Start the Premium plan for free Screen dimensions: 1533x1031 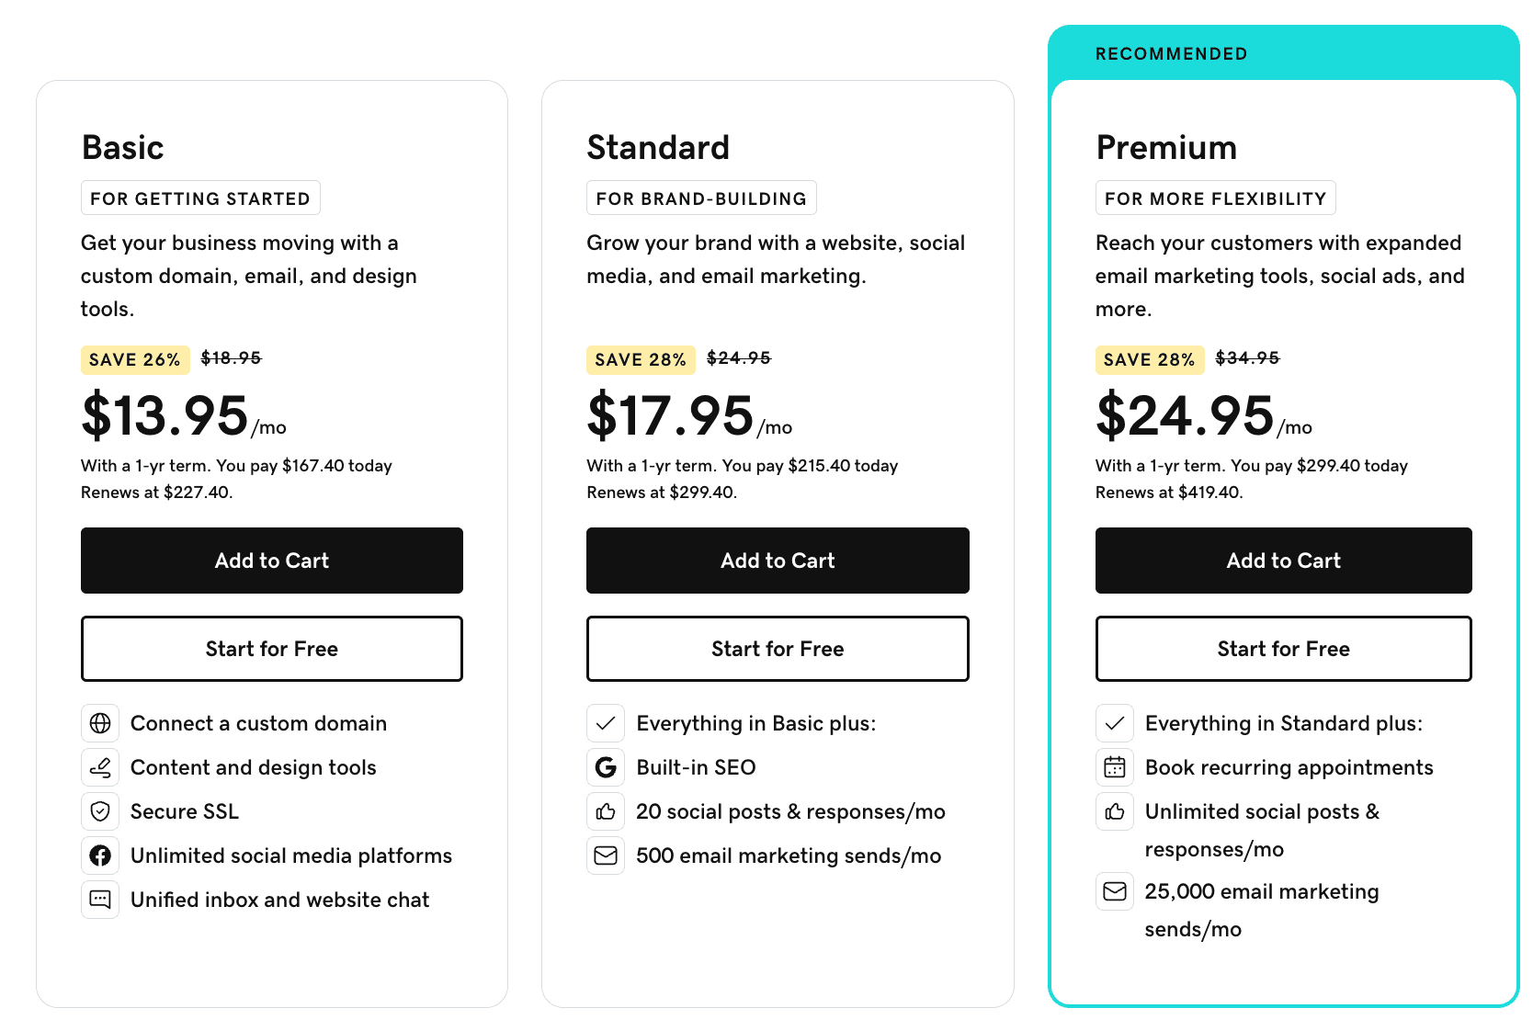pos(1283,649)
